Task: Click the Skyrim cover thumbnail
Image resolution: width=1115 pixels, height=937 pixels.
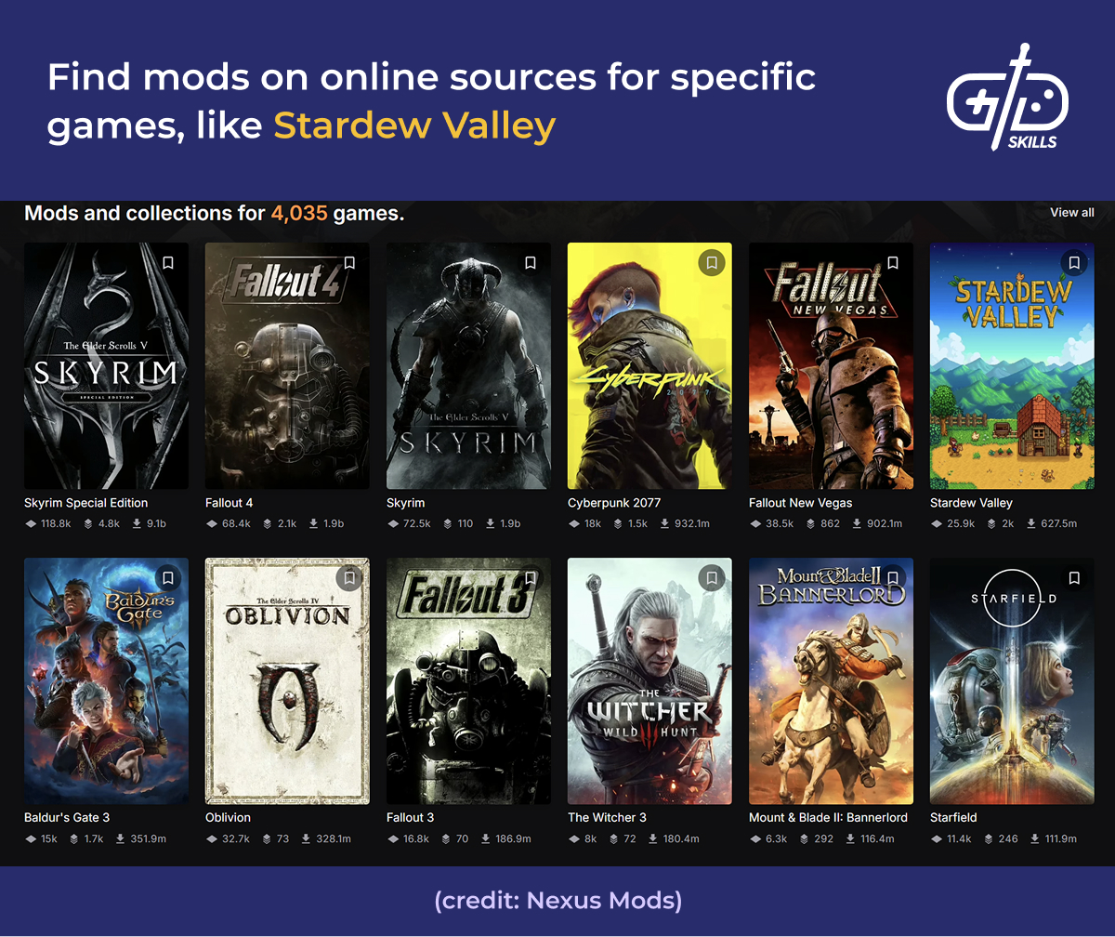Action: pos(468,366)
